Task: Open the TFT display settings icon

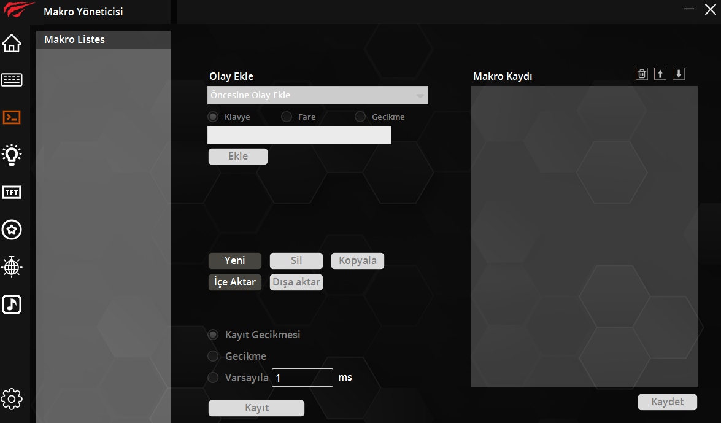Action: click(12, 192)
